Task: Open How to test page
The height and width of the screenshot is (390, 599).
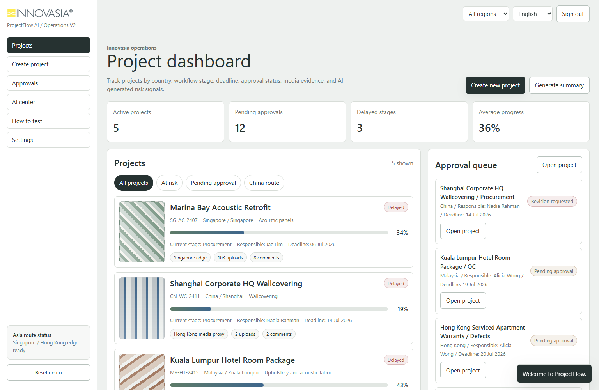Action: click(48, 121)
